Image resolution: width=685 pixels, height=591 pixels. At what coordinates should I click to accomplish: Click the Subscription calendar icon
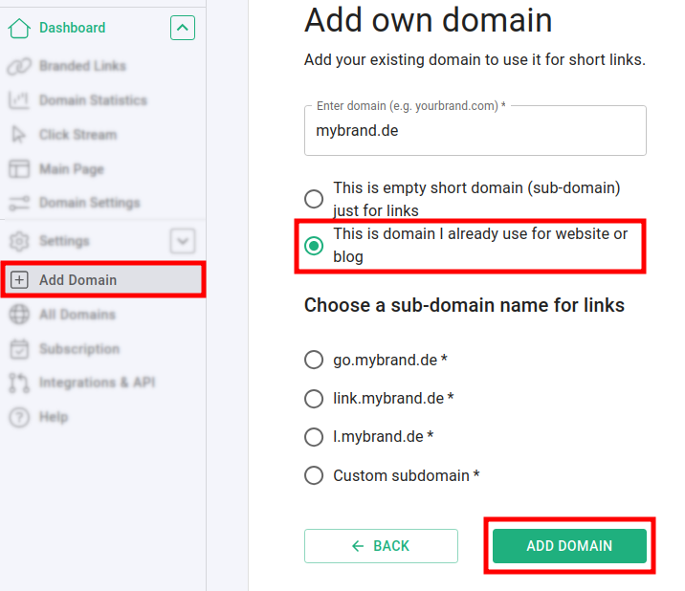(x=19, y=349)
